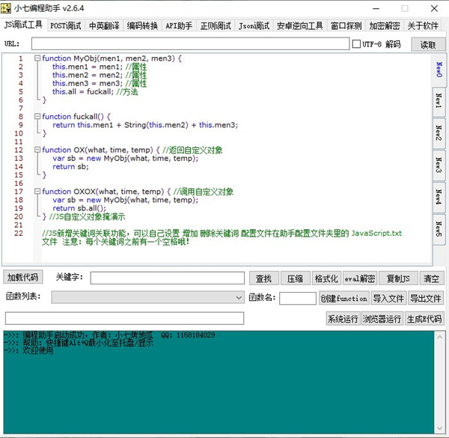Viewport: 449px width, 438px height.
Task: Open the 窗口探测 tab
Action: (346, 25)
